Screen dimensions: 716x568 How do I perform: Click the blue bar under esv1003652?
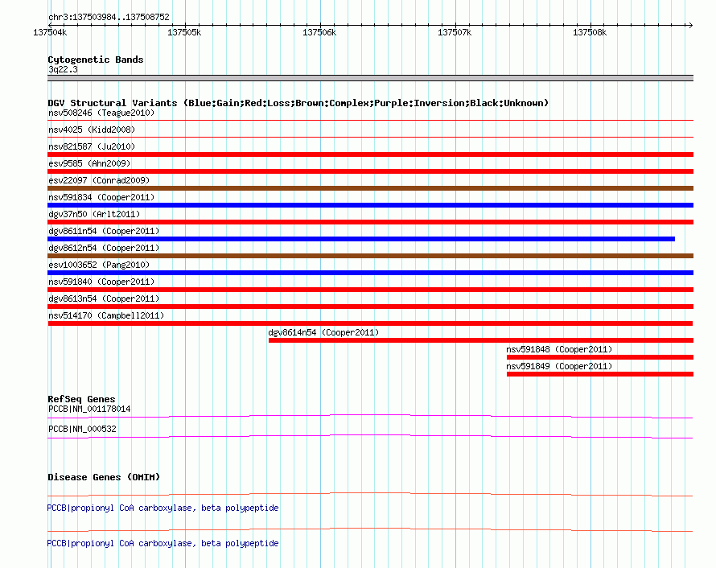370,273
